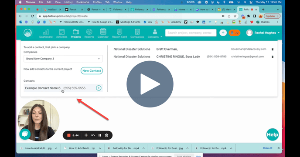
Task: Click Show All downloads link
Action: [x=267, y=148]
